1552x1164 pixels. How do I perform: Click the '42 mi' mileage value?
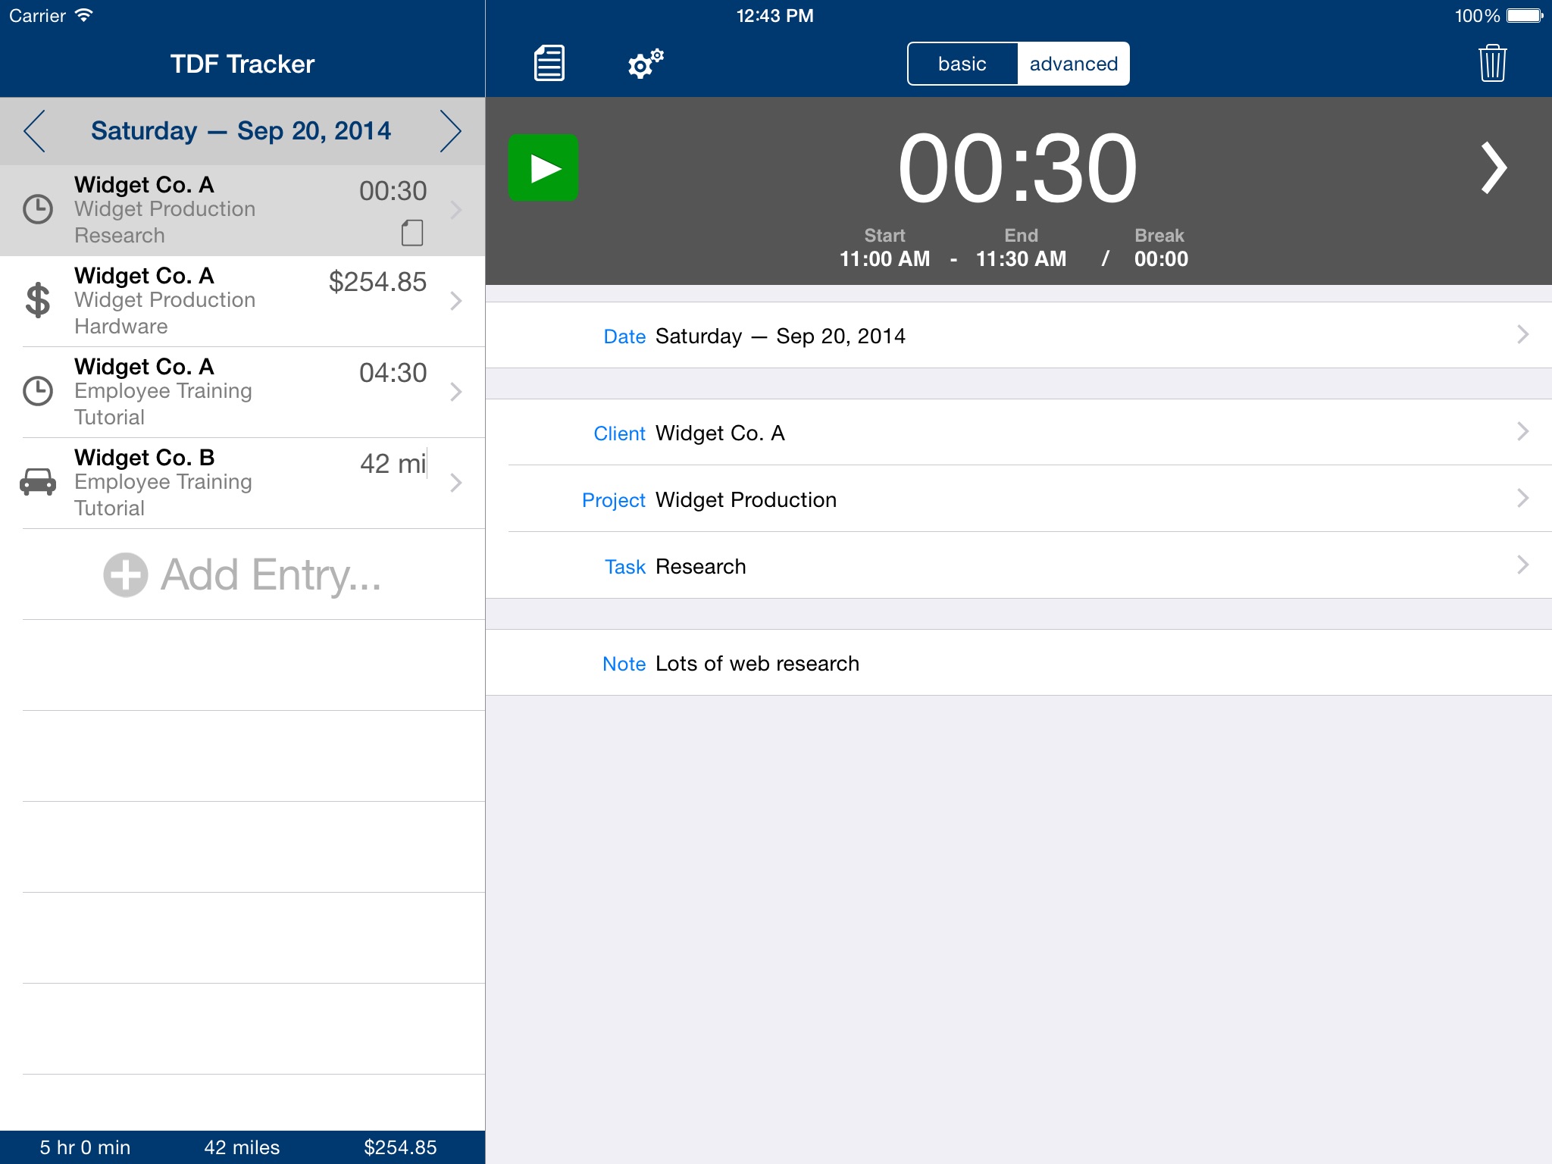coord(393,464)
